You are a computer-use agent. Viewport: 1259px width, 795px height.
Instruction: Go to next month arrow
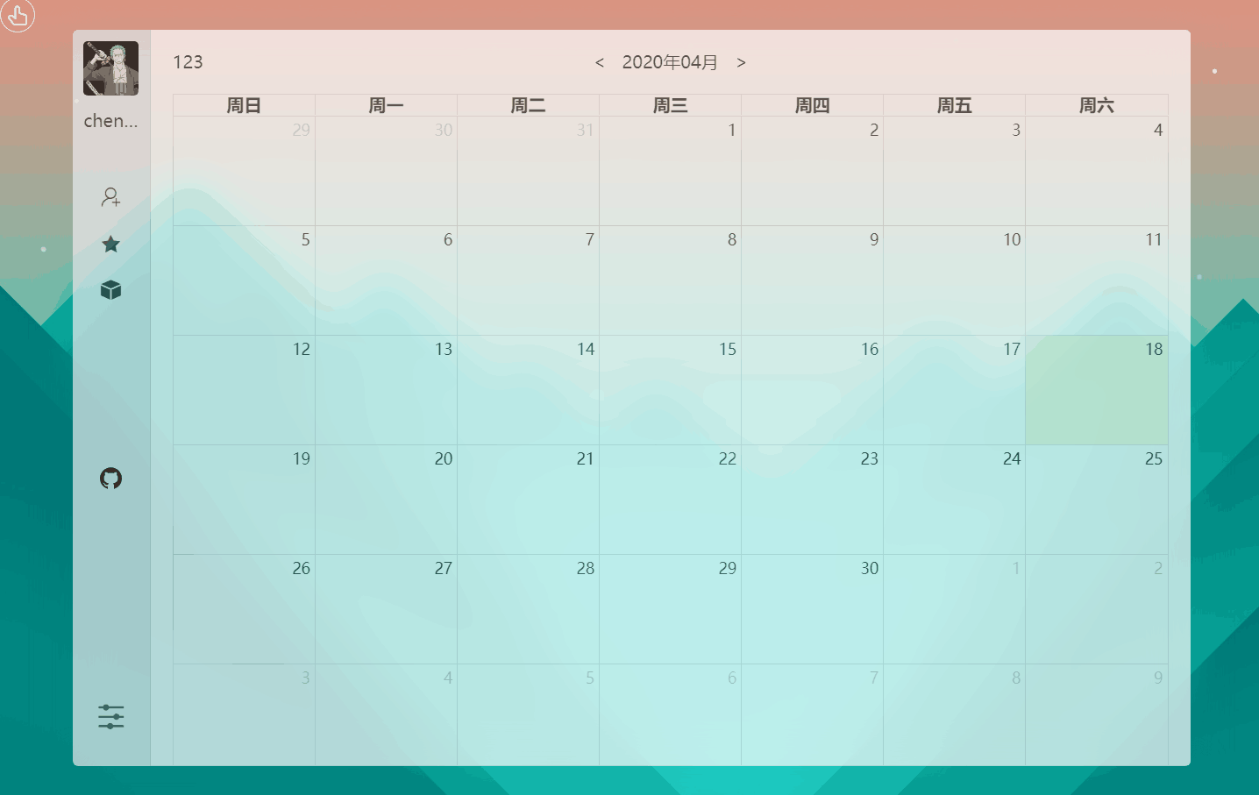pos(741,62)
